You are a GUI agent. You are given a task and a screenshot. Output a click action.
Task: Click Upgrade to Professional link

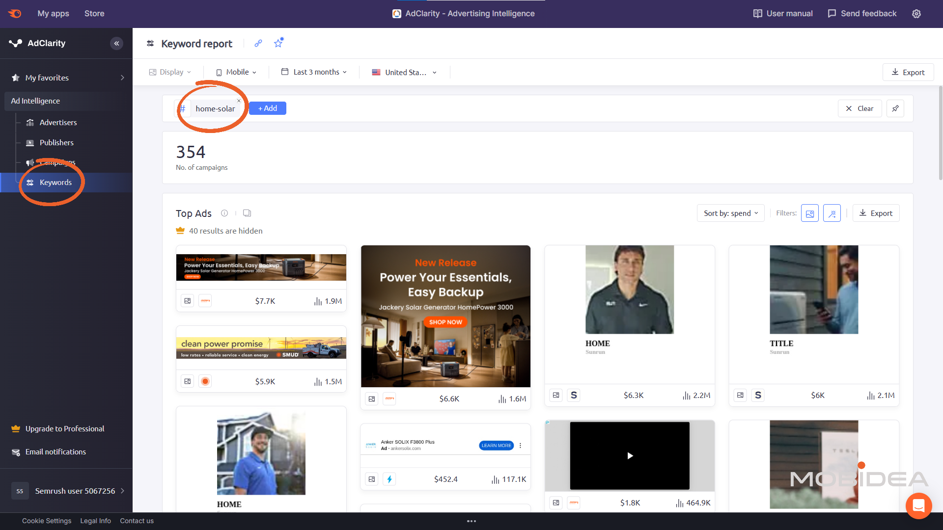(x=64, y=428)
